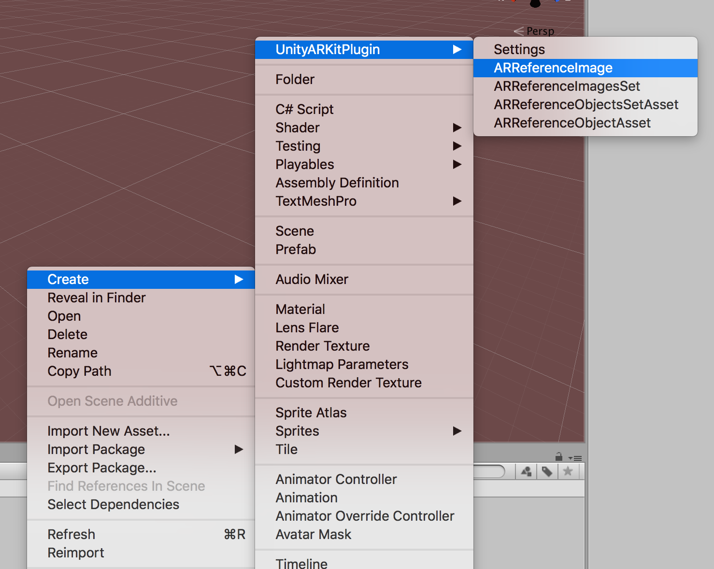
Task: Create a new Tile asset
Action: click(x=364, y=449)
